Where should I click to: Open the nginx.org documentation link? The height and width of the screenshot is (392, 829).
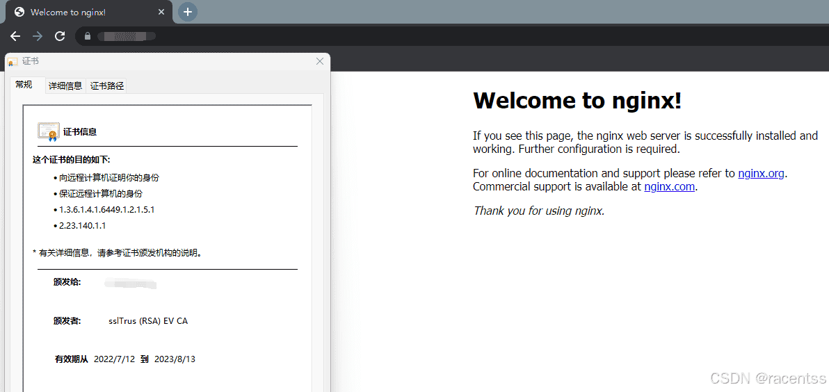click(761, 173)
